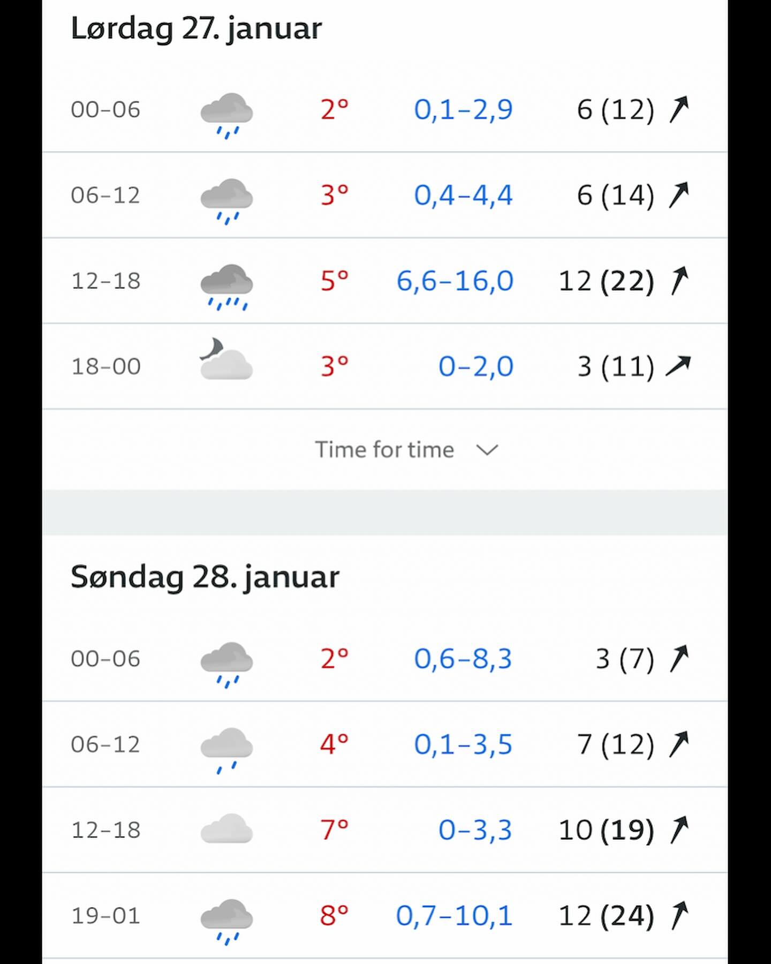
Task: Open the Søndag 28. januar heading
Action: point(205,577)
